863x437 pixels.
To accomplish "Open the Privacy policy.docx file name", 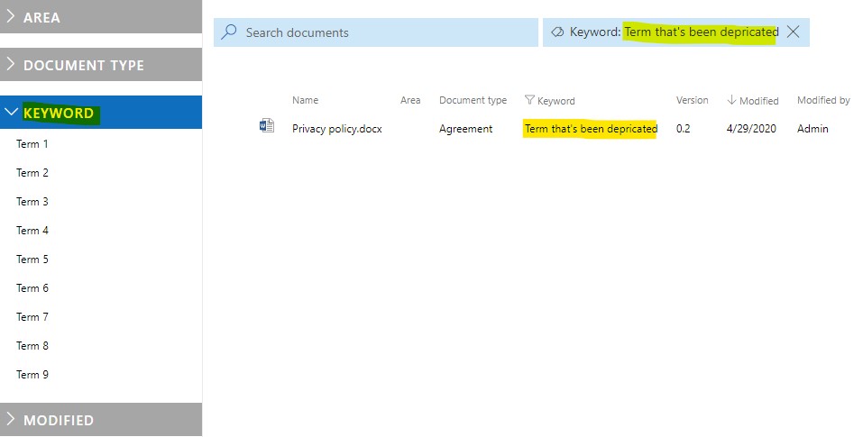I will click(337, 129).
